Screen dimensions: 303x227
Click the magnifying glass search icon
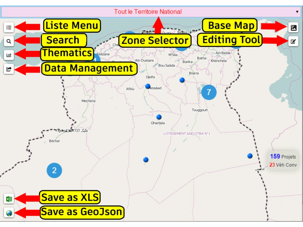click(x=9, y=41)
